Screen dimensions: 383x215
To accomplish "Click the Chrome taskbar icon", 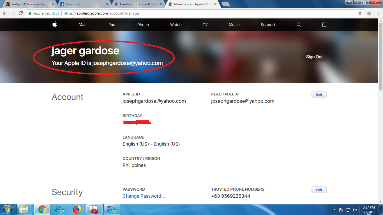I will 42,209.
